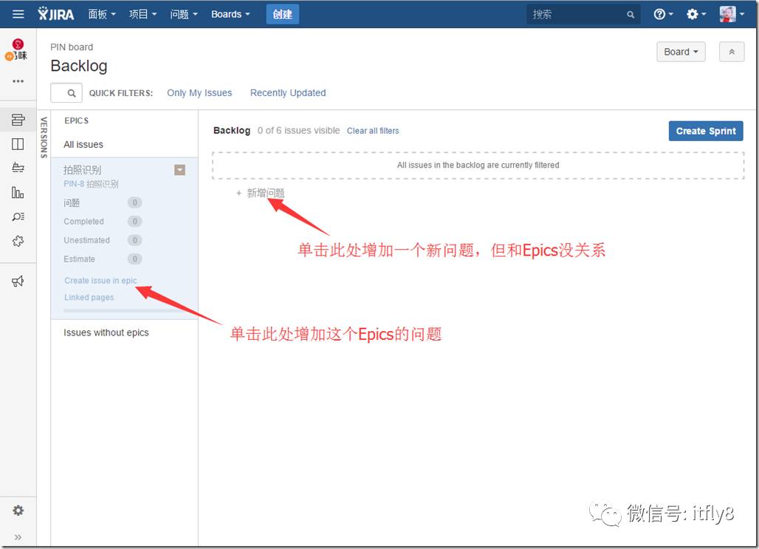Viewport: 759px width, 549px height.
Task: Open the help question mark menu
Action: [x=663, y=14]
